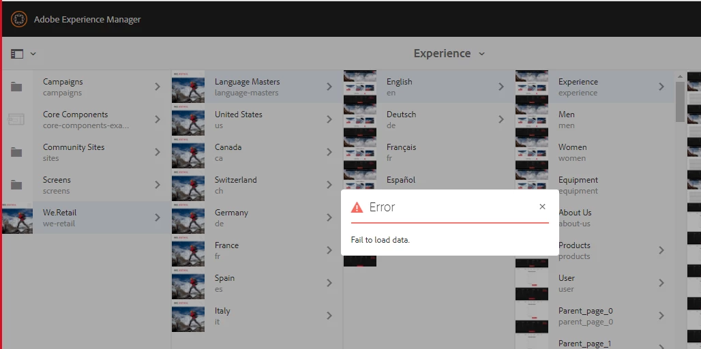This screenshot has width=701, height=349.
Task: Click the 'Fail to load data.' message
Action: pyautogui.click(x=381, y=240)
